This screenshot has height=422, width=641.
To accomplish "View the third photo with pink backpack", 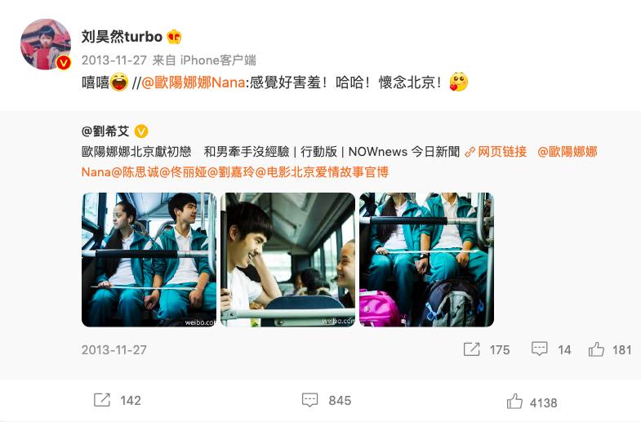I will 427,260.
